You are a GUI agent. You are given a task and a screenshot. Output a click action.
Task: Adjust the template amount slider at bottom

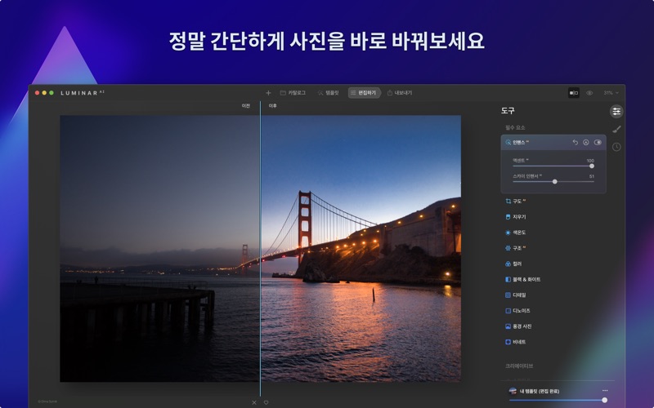click(604, 400)
